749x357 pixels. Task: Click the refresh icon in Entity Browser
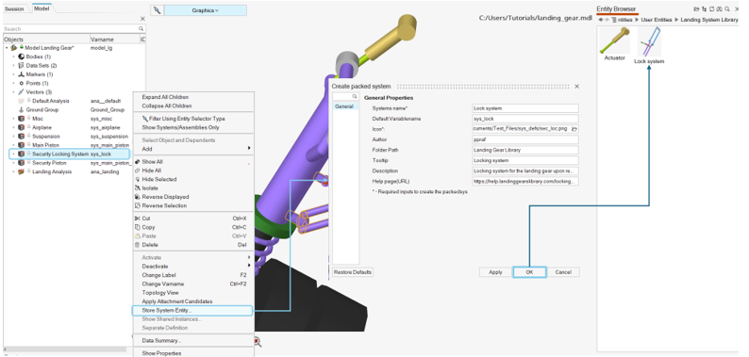tap(711, 9)
